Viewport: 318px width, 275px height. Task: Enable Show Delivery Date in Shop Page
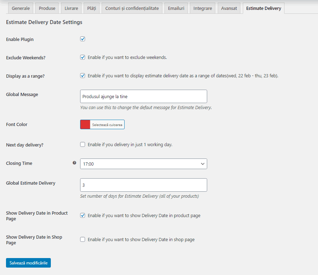pyautogui.click(x=83, y=239)
